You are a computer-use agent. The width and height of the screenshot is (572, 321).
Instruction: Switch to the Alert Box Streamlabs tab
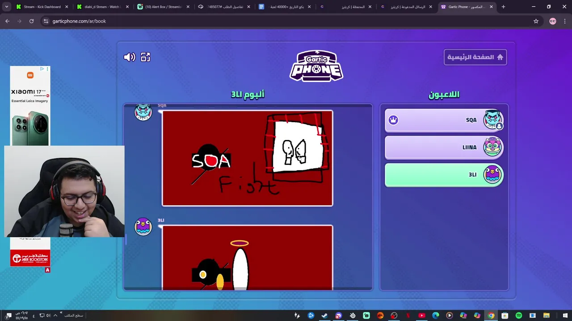[x=164, y=7]
